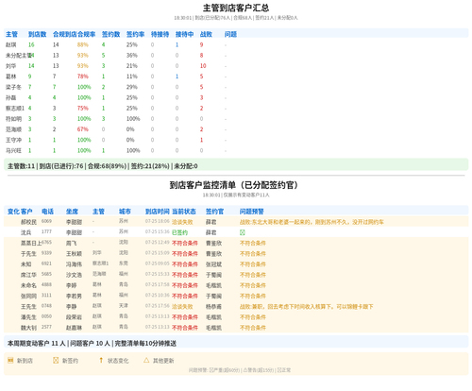472x391 pixels.
Task: Click the 电话 column header
Action: pyautogui.click(x=47, y=212)
